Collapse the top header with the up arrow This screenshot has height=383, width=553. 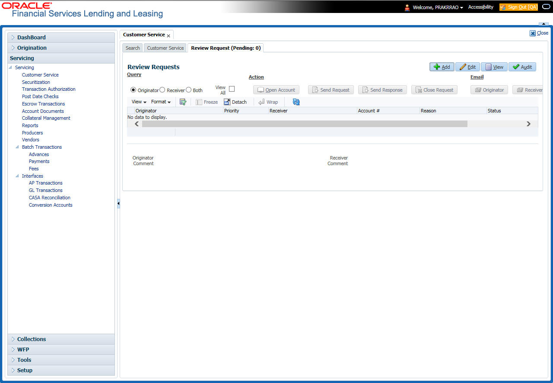point(543,24)
